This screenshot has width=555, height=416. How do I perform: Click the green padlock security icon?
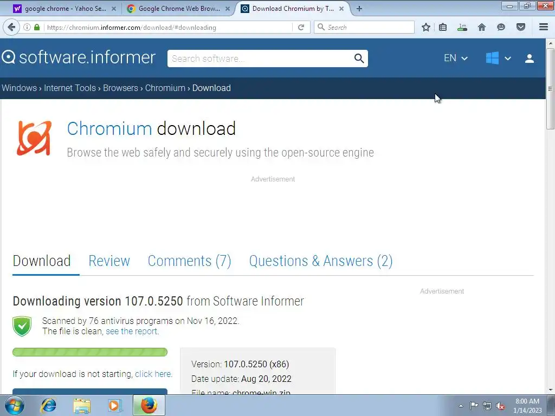point(37,27)
